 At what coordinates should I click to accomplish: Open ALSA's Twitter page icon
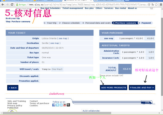coord(57,105)
